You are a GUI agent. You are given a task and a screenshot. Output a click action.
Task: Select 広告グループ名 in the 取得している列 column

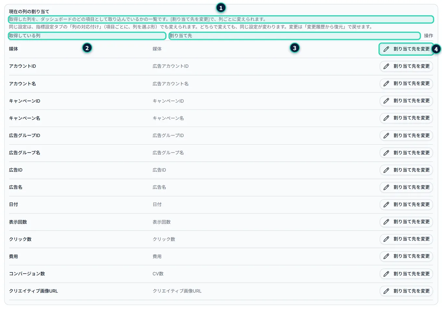pyautogui.click(x=25, y=153)
